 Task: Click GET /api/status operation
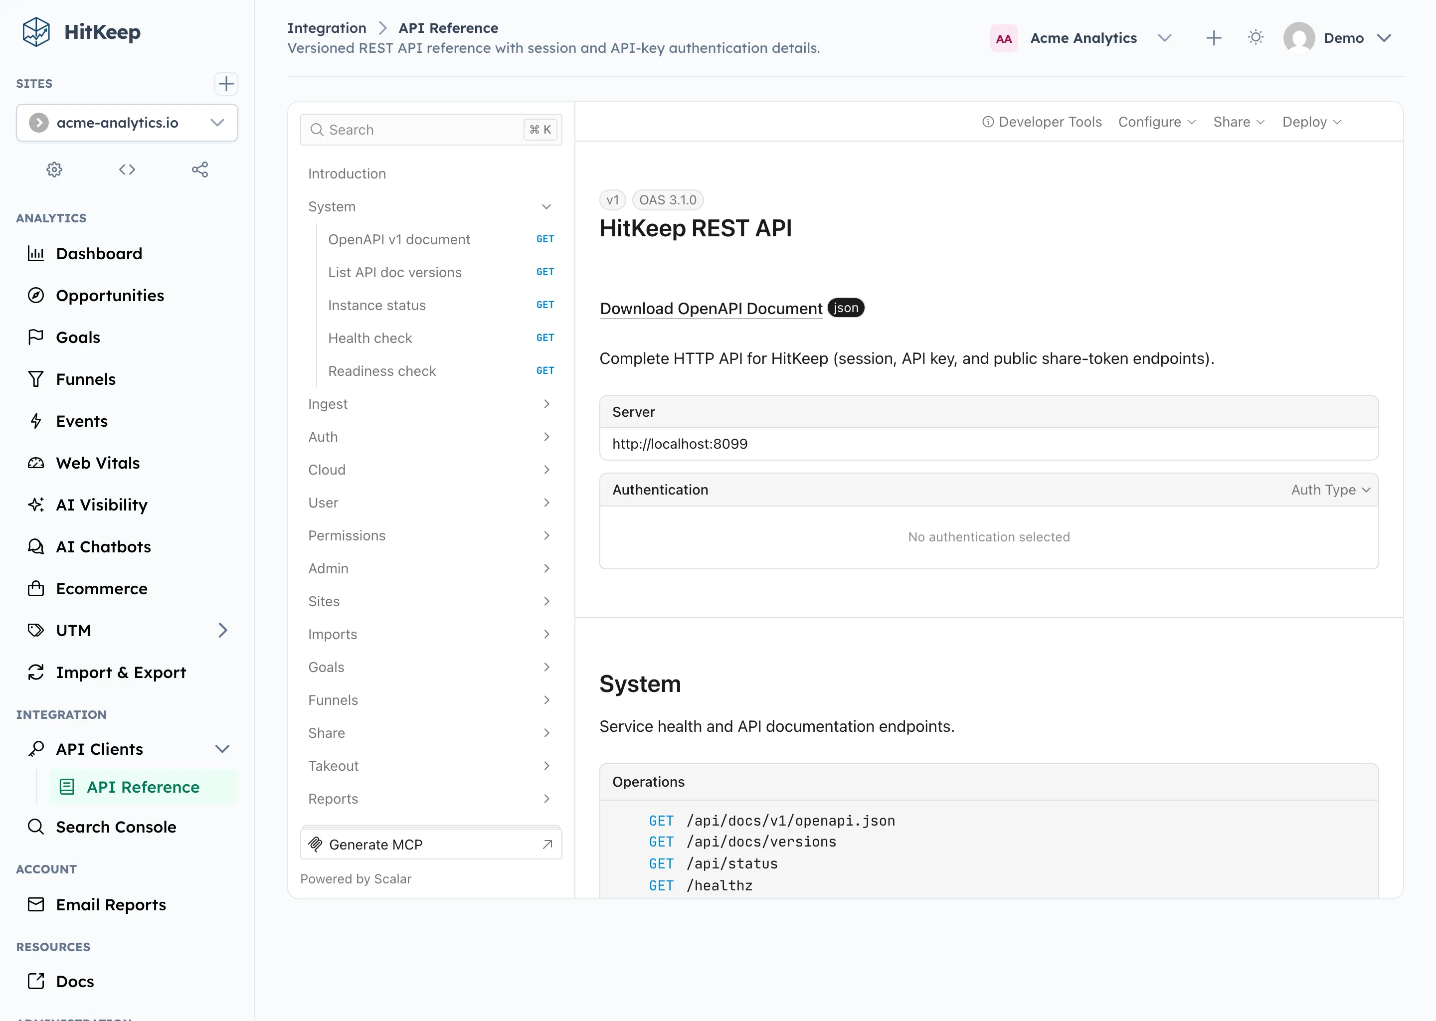pos(713,863)
